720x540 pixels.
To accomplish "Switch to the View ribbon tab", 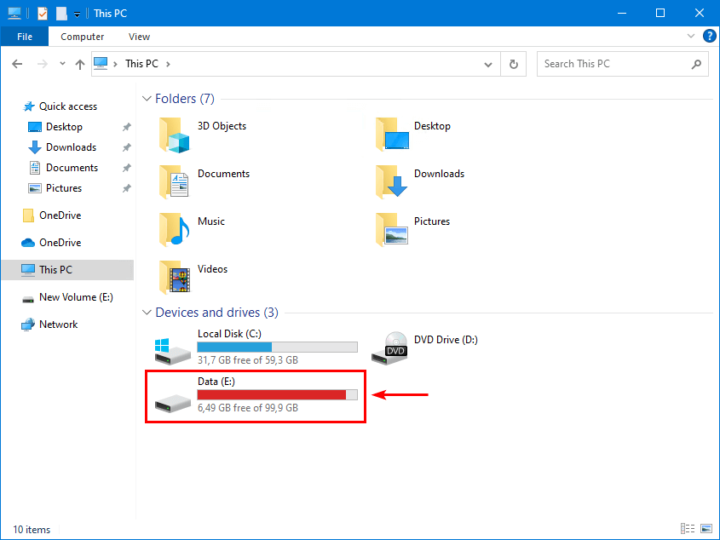I will pyautogui.click(x=139, y=37).
